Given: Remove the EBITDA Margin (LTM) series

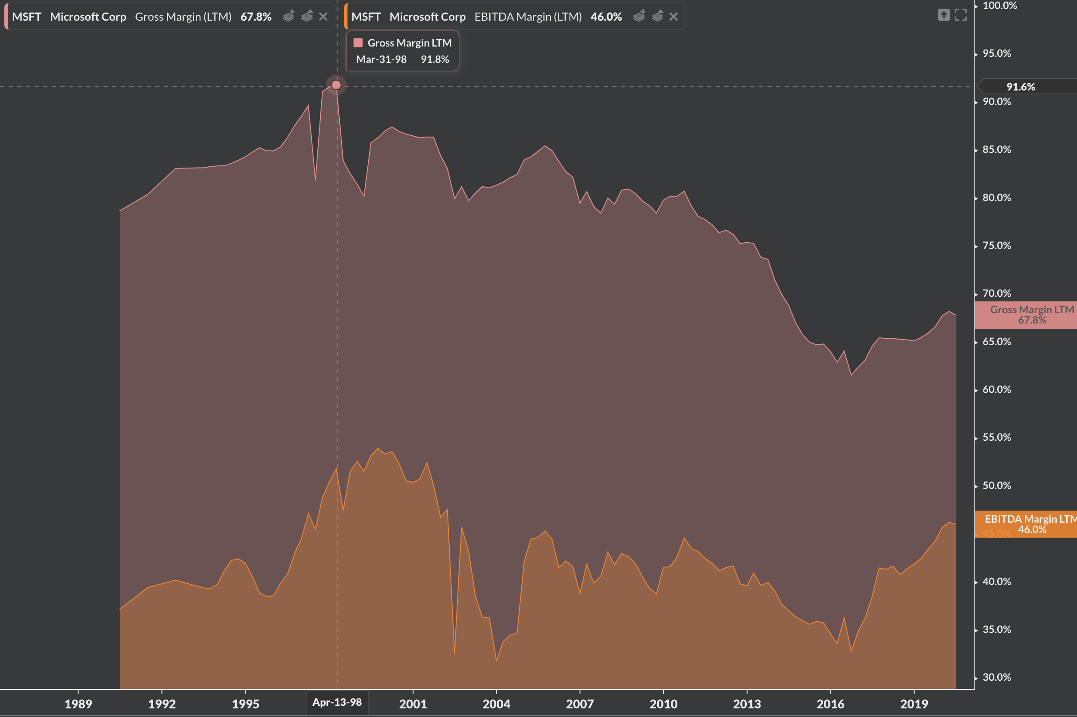Looking at the screenshot, I should coord(673,16).
